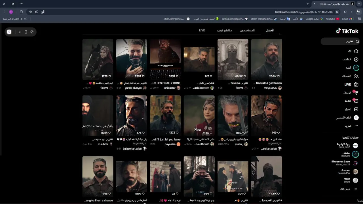Open followed account Varz
This screenshot has height=204, width=363.
(x=351, y=180)
